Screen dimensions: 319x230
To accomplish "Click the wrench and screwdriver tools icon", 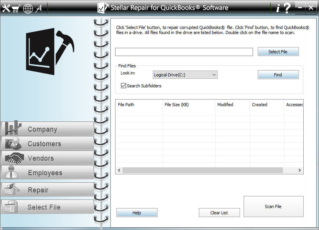I will [5, 8].
